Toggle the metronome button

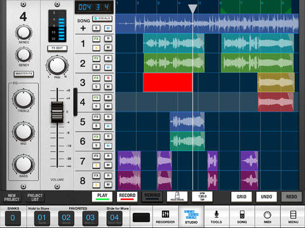(177, 196)
